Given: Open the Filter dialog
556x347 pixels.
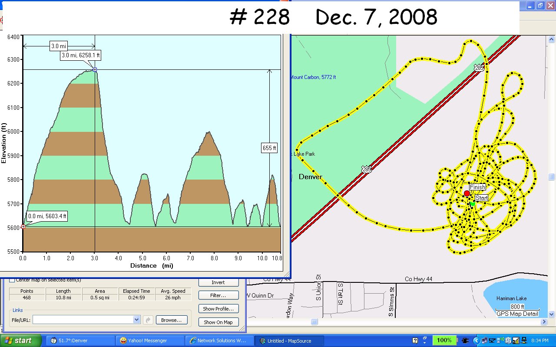Looking at the screenshot, I should point(218,295).
